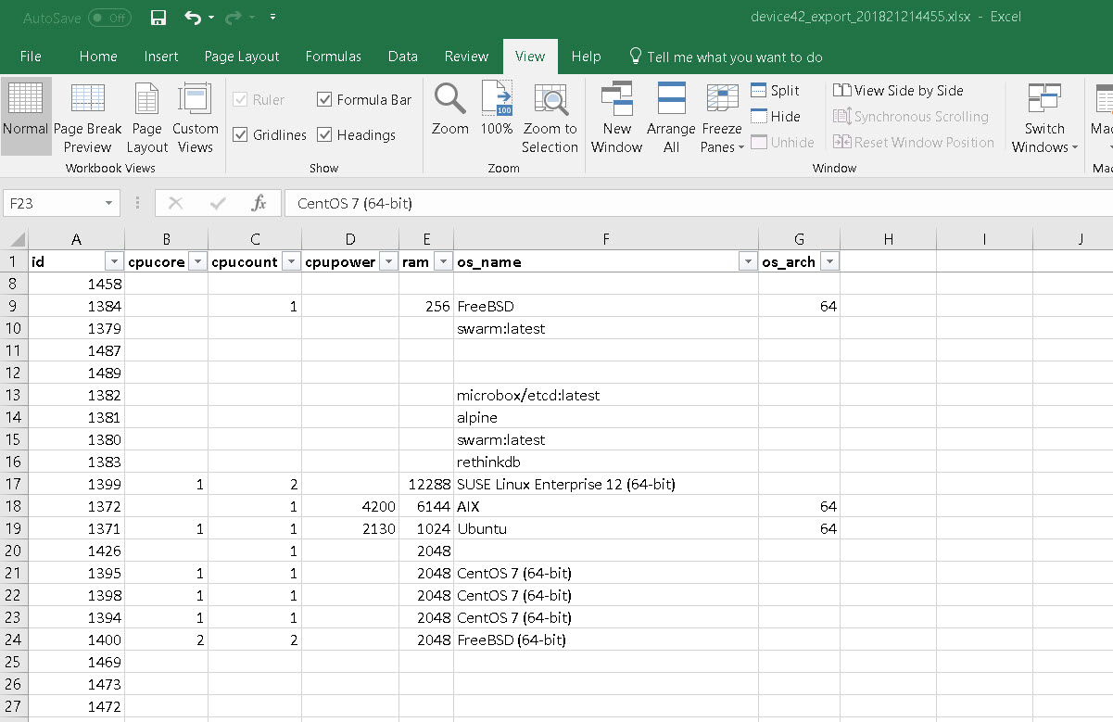Select cell with cpupower 2130
This screenshot has height=722, width=1113.
tap(350, 528)
